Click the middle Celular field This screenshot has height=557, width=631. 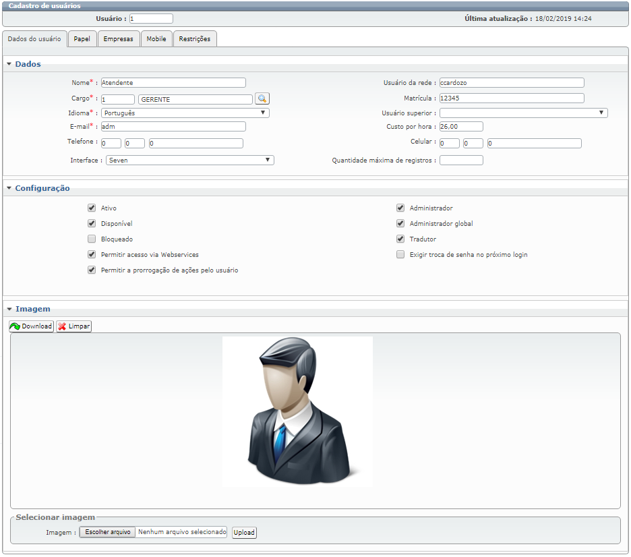(x=473, y=143)
